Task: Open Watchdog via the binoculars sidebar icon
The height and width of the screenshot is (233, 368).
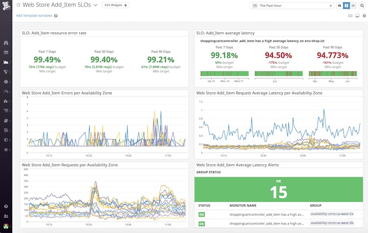Action: coord(6,43)
